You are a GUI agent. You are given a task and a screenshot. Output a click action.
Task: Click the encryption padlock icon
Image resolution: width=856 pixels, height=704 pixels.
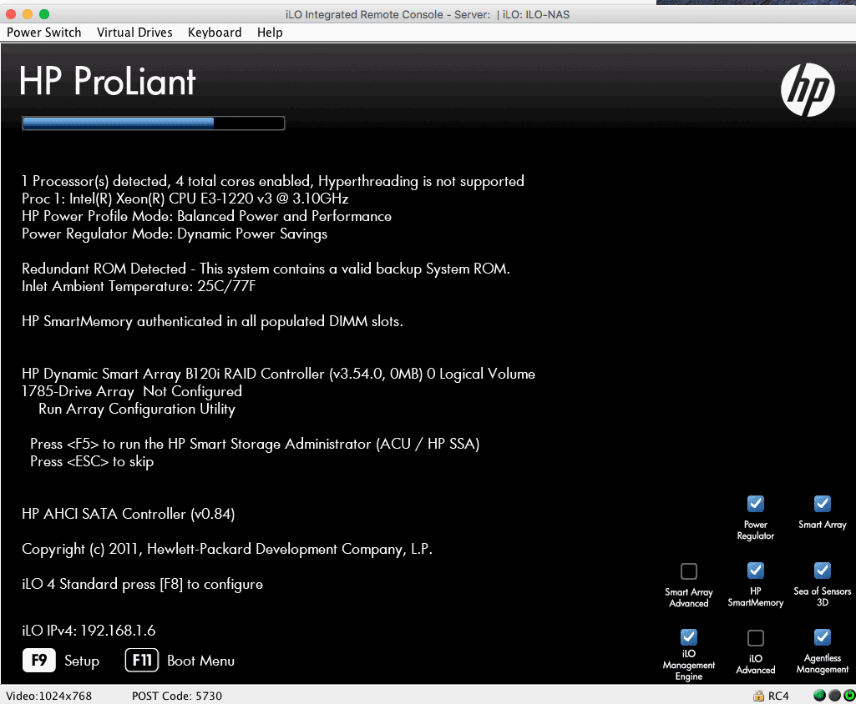click(758, 696)
